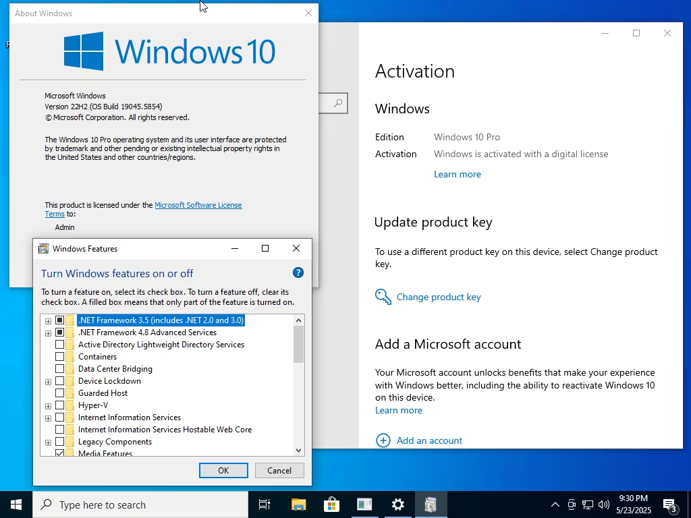Open the Settings gear taskbar icon
691x518 pixels.
397,505
